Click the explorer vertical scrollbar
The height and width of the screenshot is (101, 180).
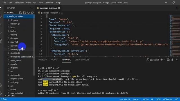pos(34,45)
